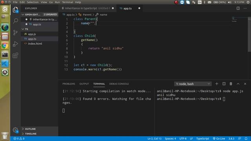Click TypeScript version 3.8.3 in status bar
Screen dimensions: 251x141
[x=231, y=139]
